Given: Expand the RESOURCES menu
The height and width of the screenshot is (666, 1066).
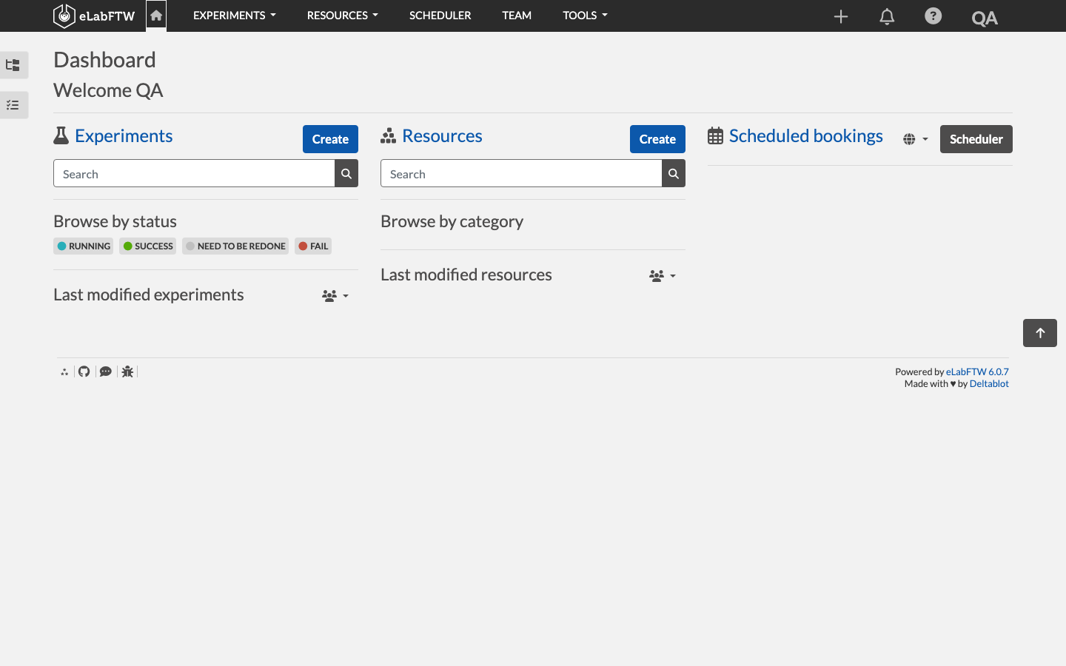Looking at the screenshot, I should [x=343, y=16].
